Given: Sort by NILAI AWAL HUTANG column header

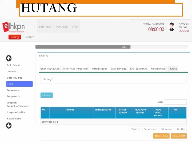Looking at the screenshot, I should (x=142, y=113).
